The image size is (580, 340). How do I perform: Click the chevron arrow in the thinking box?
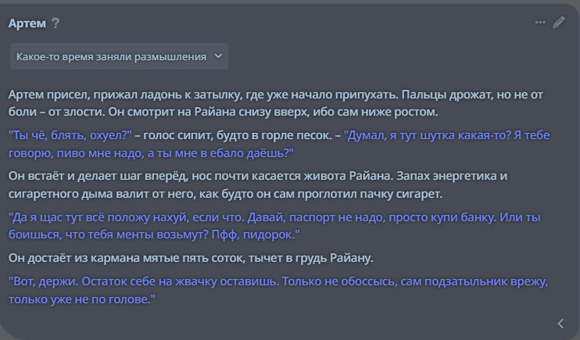tap(219, 55)
